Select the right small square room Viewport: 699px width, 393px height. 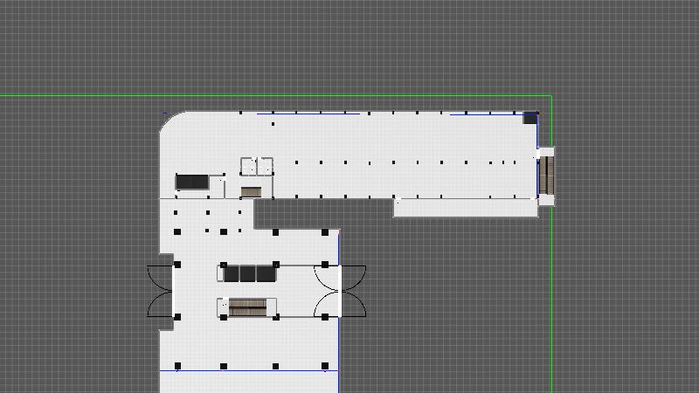(x=266, y=165)
